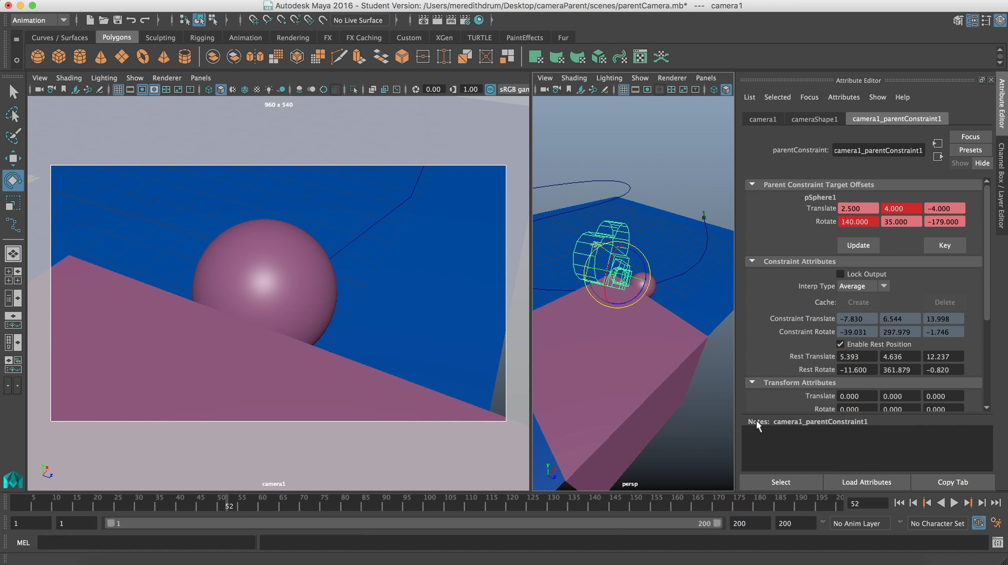Click the Select by hierarchy icon in status line

(184, 20)
